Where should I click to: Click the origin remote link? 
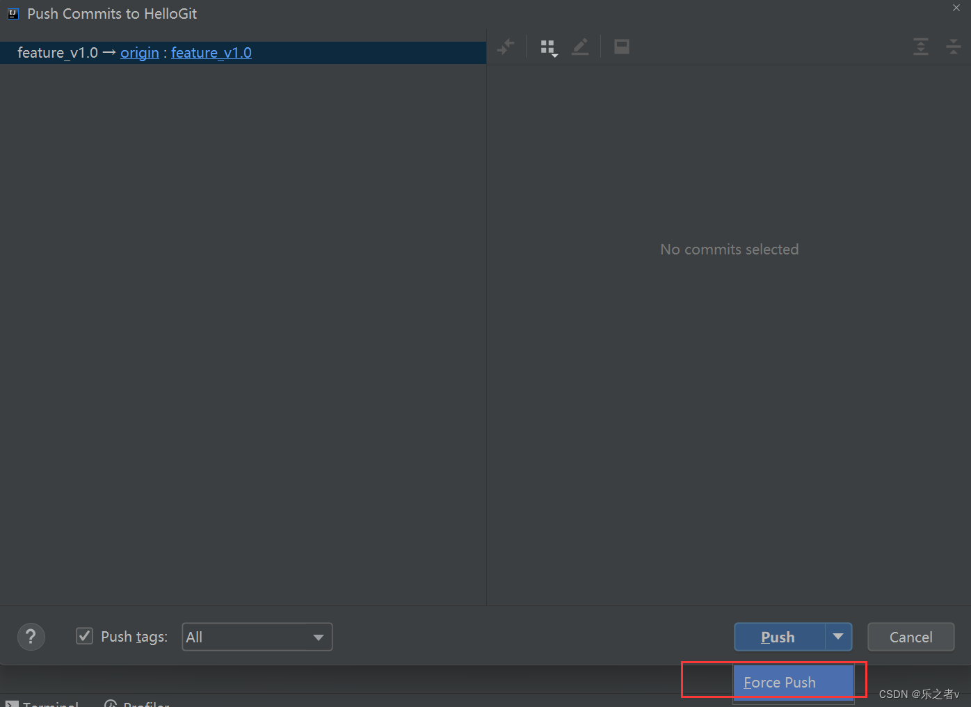coord(140,53)
